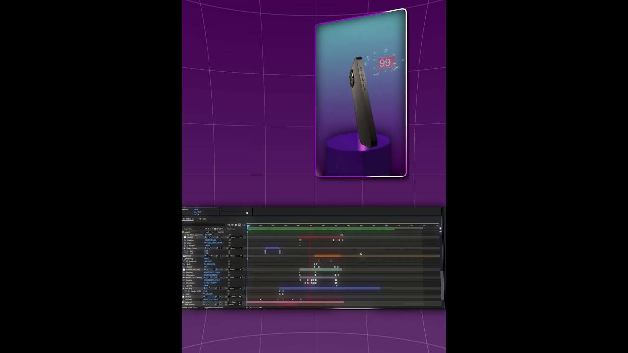This screenshot has width=628, height=353.
Task: Switch to the Video composition tab
Action: (x=188, y=219)
